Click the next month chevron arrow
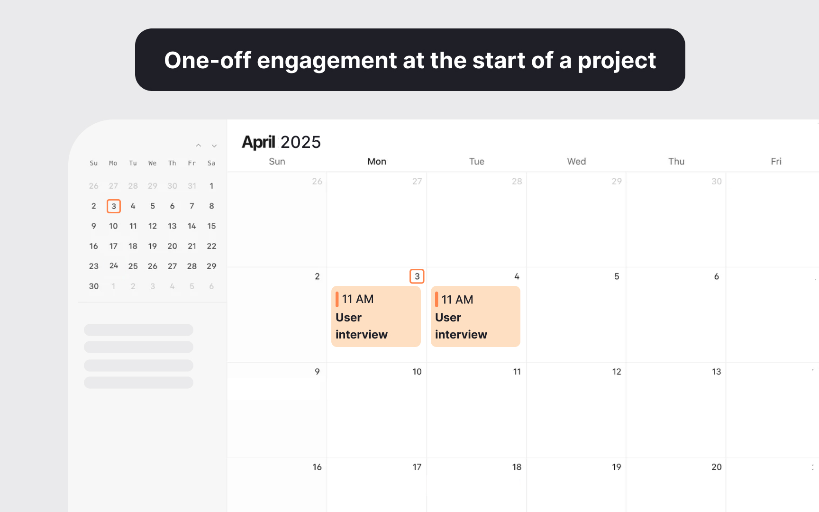The height and width of the screenshot is (512, 819). (214, 146)
